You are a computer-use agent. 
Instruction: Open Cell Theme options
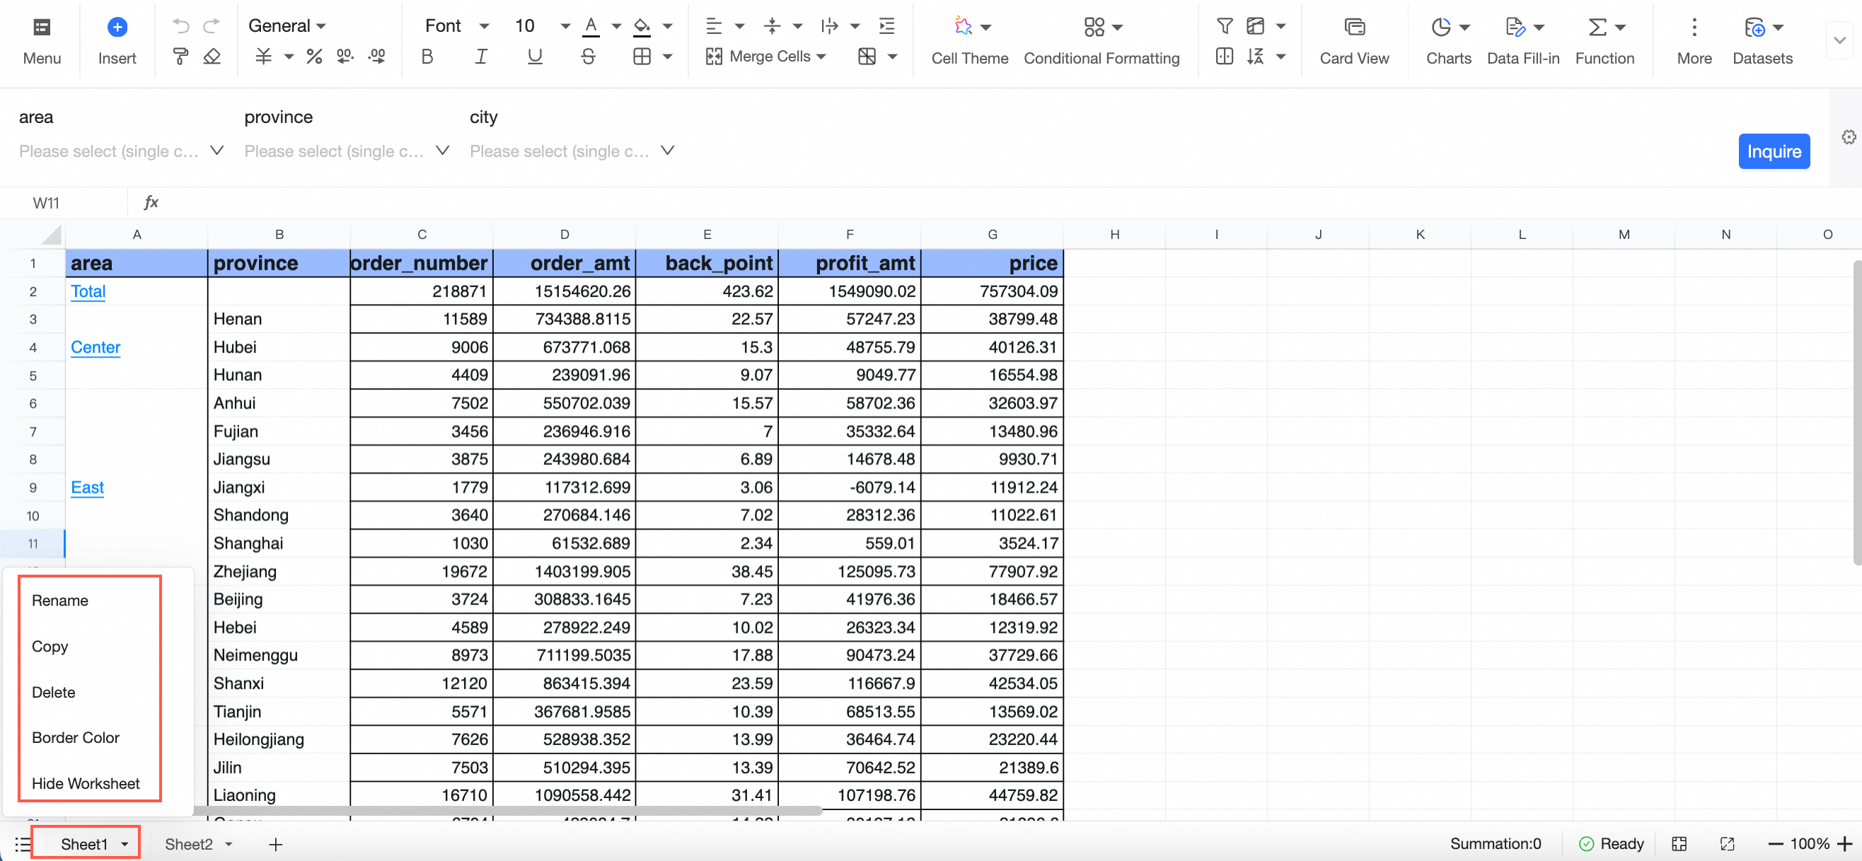(969, 41)
